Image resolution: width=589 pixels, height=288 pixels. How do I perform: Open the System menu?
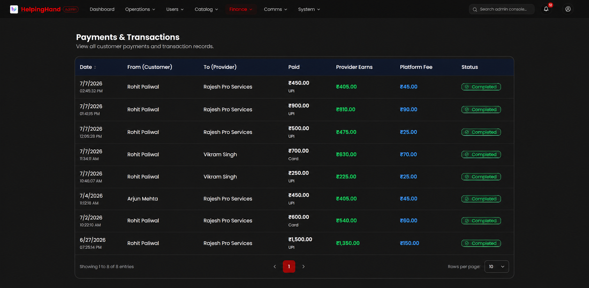pos(309,9)
